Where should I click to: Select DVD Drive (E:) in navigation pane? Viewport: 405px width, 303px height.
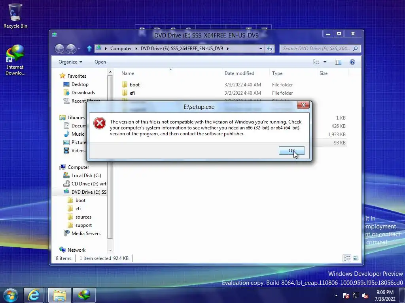pyautogui.click(x=89, y=192)
